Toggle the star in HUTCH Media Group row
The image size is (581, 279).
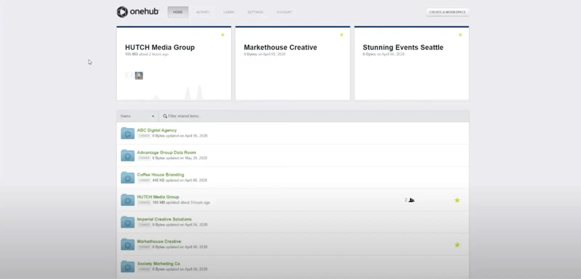pos(457,200)
